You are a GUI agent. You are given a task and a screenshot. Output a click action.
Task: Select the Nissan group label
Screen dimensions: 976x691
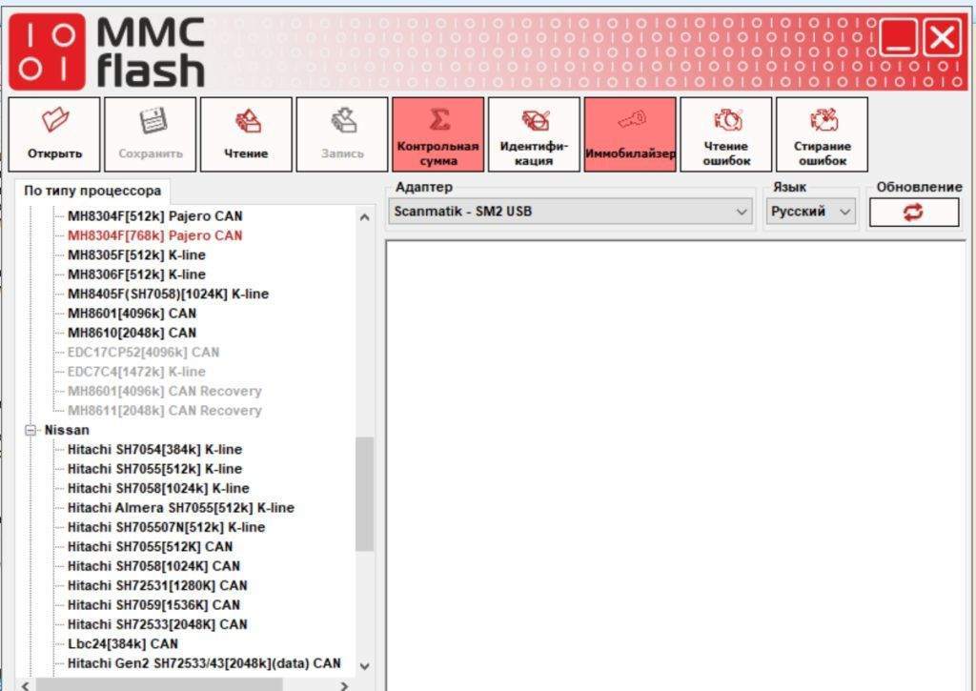click(67, 430)
